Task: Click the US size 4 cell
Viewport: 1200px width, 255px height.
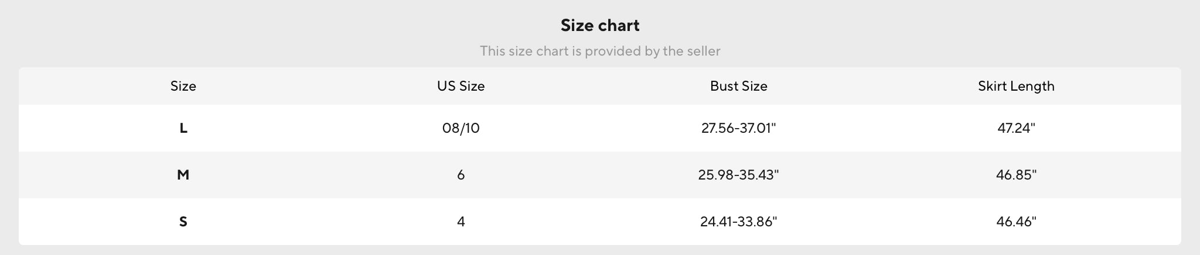Action: [x=461, y=222]
